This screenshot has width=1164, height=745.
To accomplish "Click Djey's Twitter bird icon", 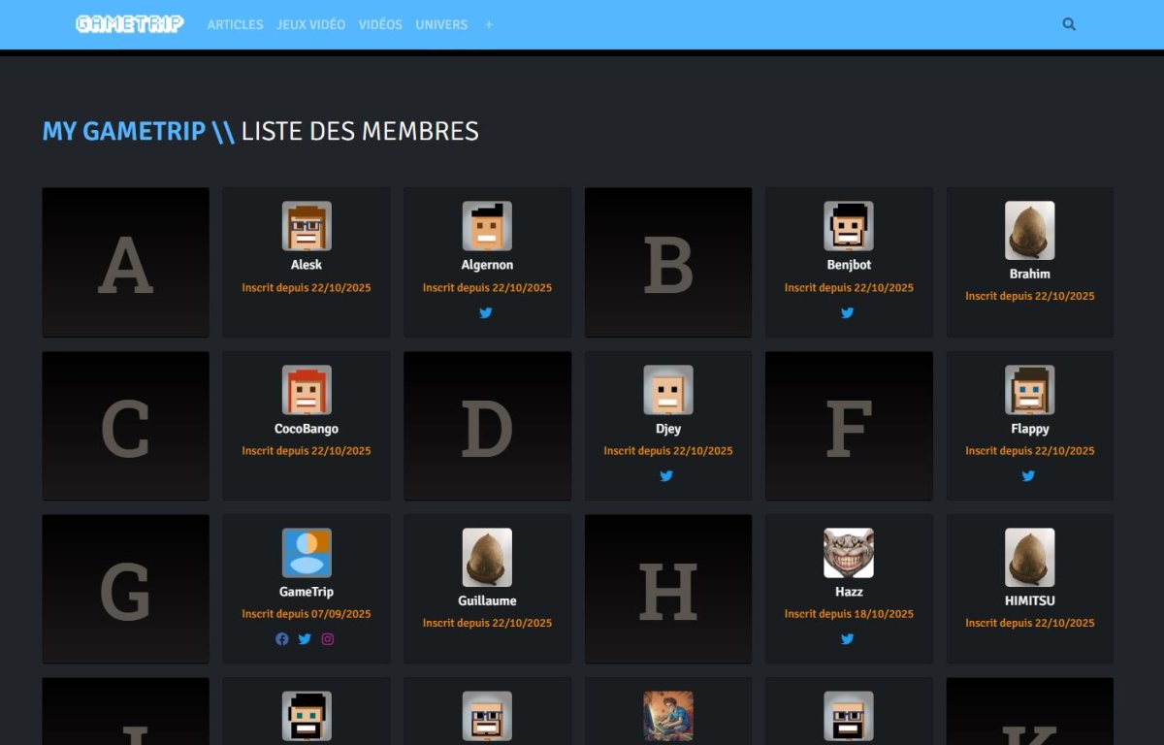I will (667, 475).
